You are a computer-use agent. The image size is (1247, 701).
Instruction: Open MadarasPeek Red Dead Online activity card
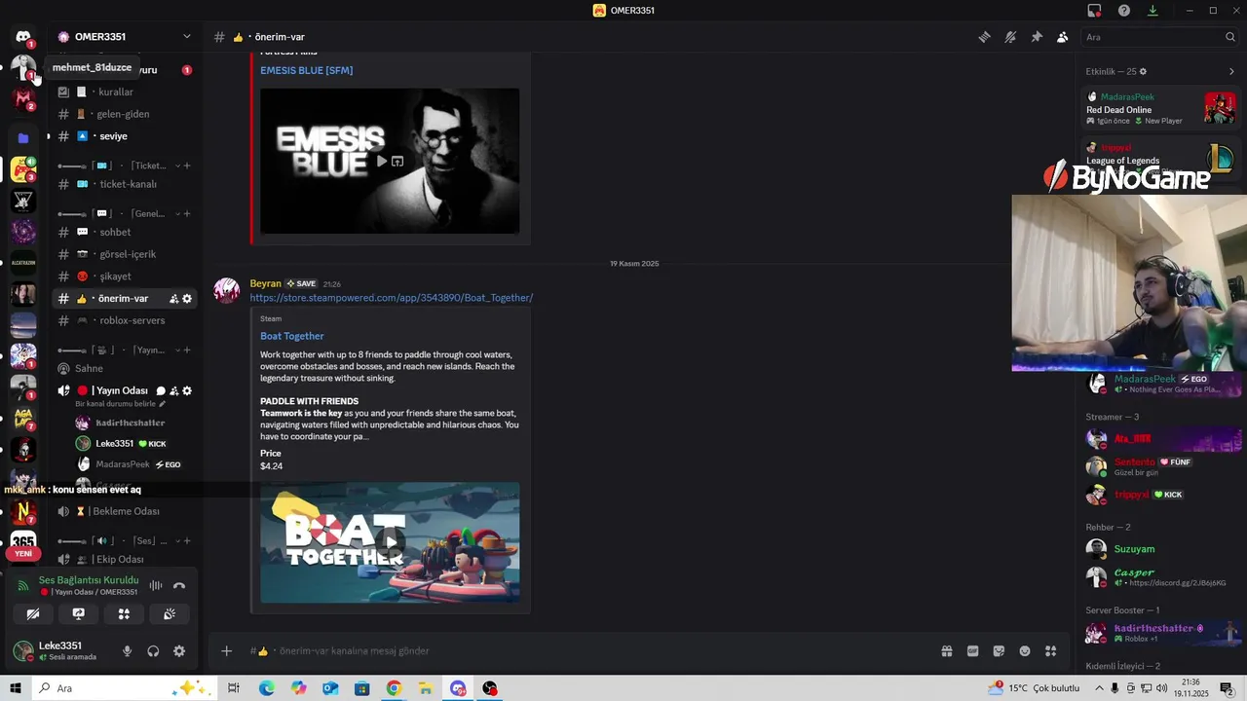tap(1161, 108)
